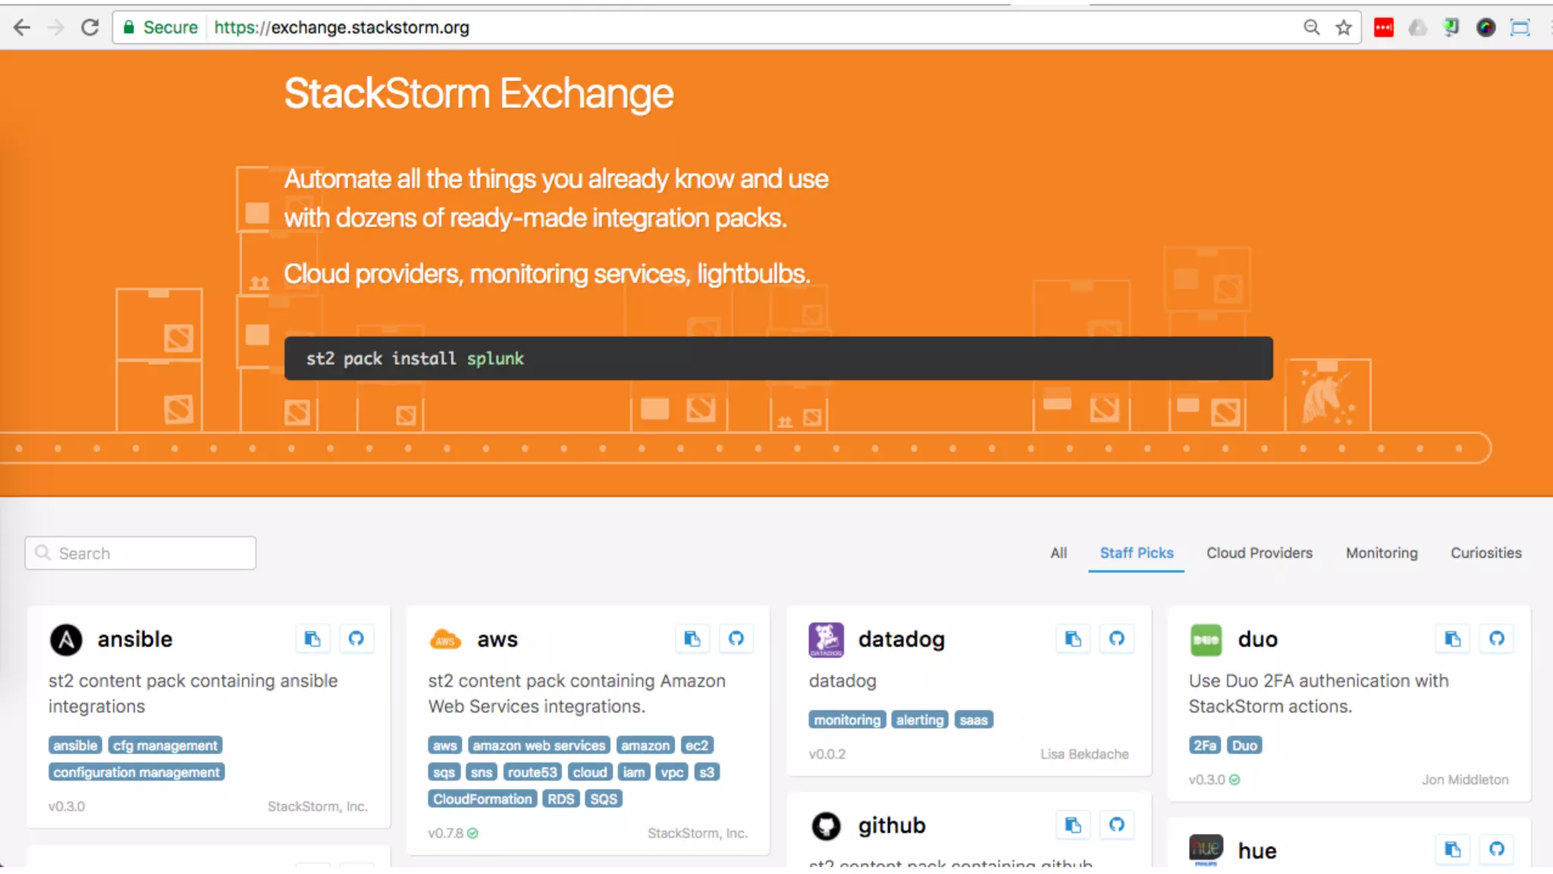Click the 'Lisa Bekdache' author name
The height and width of the screenshot is (874, 1553).
tap(1084, 753)
